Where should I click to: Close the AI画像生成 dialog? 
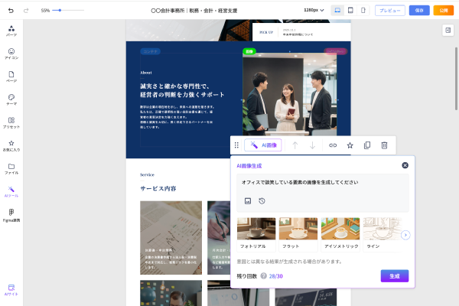coord(405,165)
